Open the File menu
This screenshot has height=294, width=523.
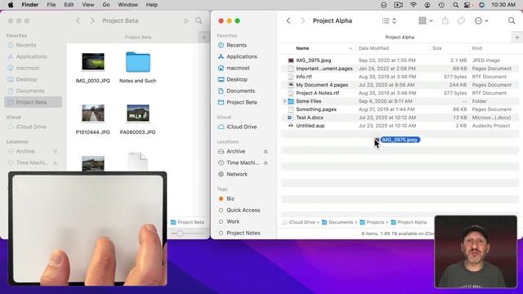pos(51,5)
